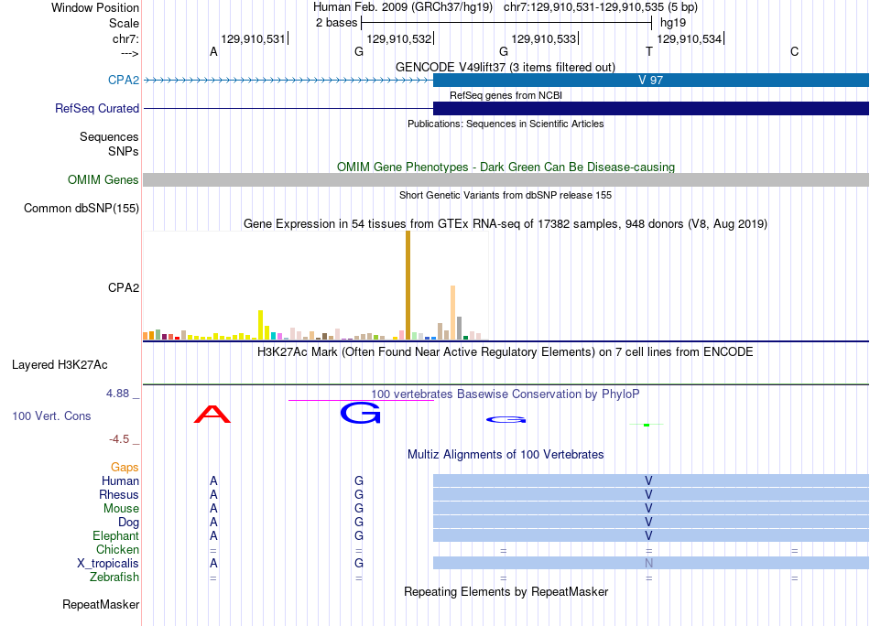Click the OMIM Genes track label
870x626 pixels.
click(103, 179)
